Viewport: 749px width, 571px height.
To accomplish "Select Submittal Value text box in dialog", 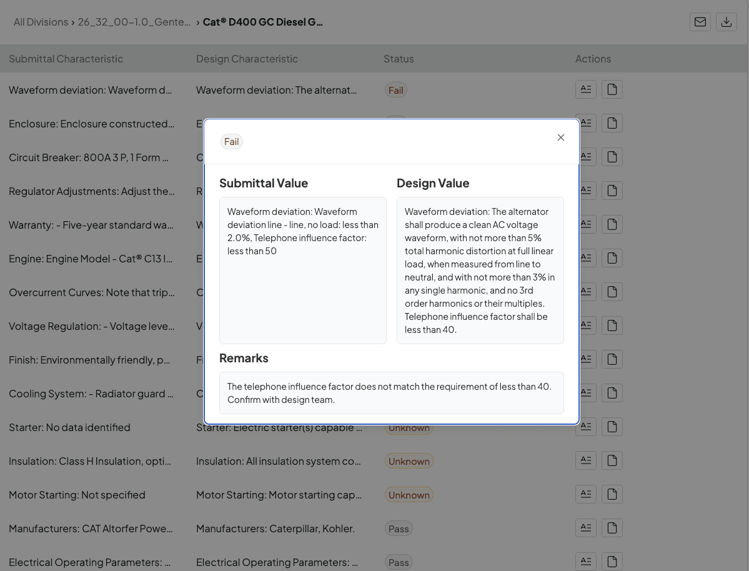I will [x=303, y=271].
